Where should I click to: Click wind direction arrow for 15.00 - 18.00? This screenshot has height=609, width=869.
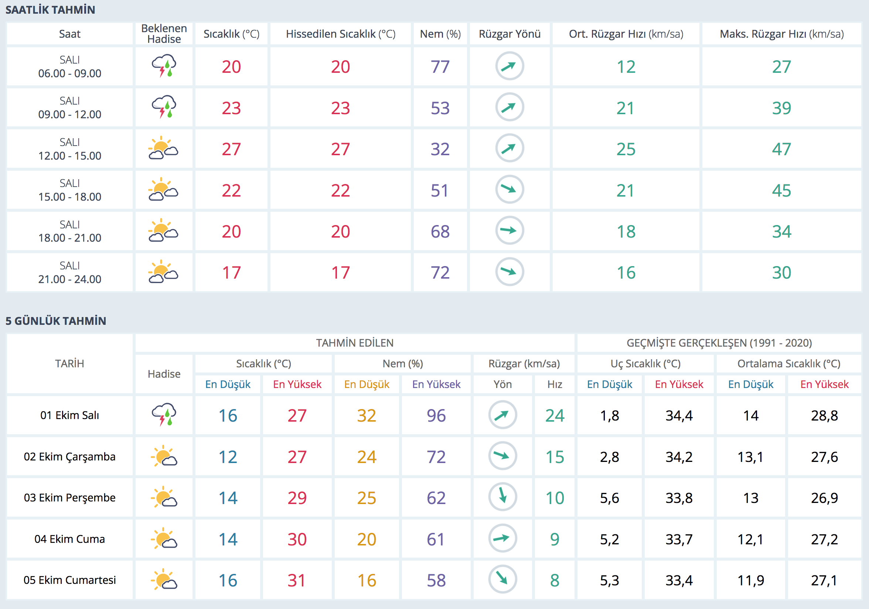(x=510, y=189)
